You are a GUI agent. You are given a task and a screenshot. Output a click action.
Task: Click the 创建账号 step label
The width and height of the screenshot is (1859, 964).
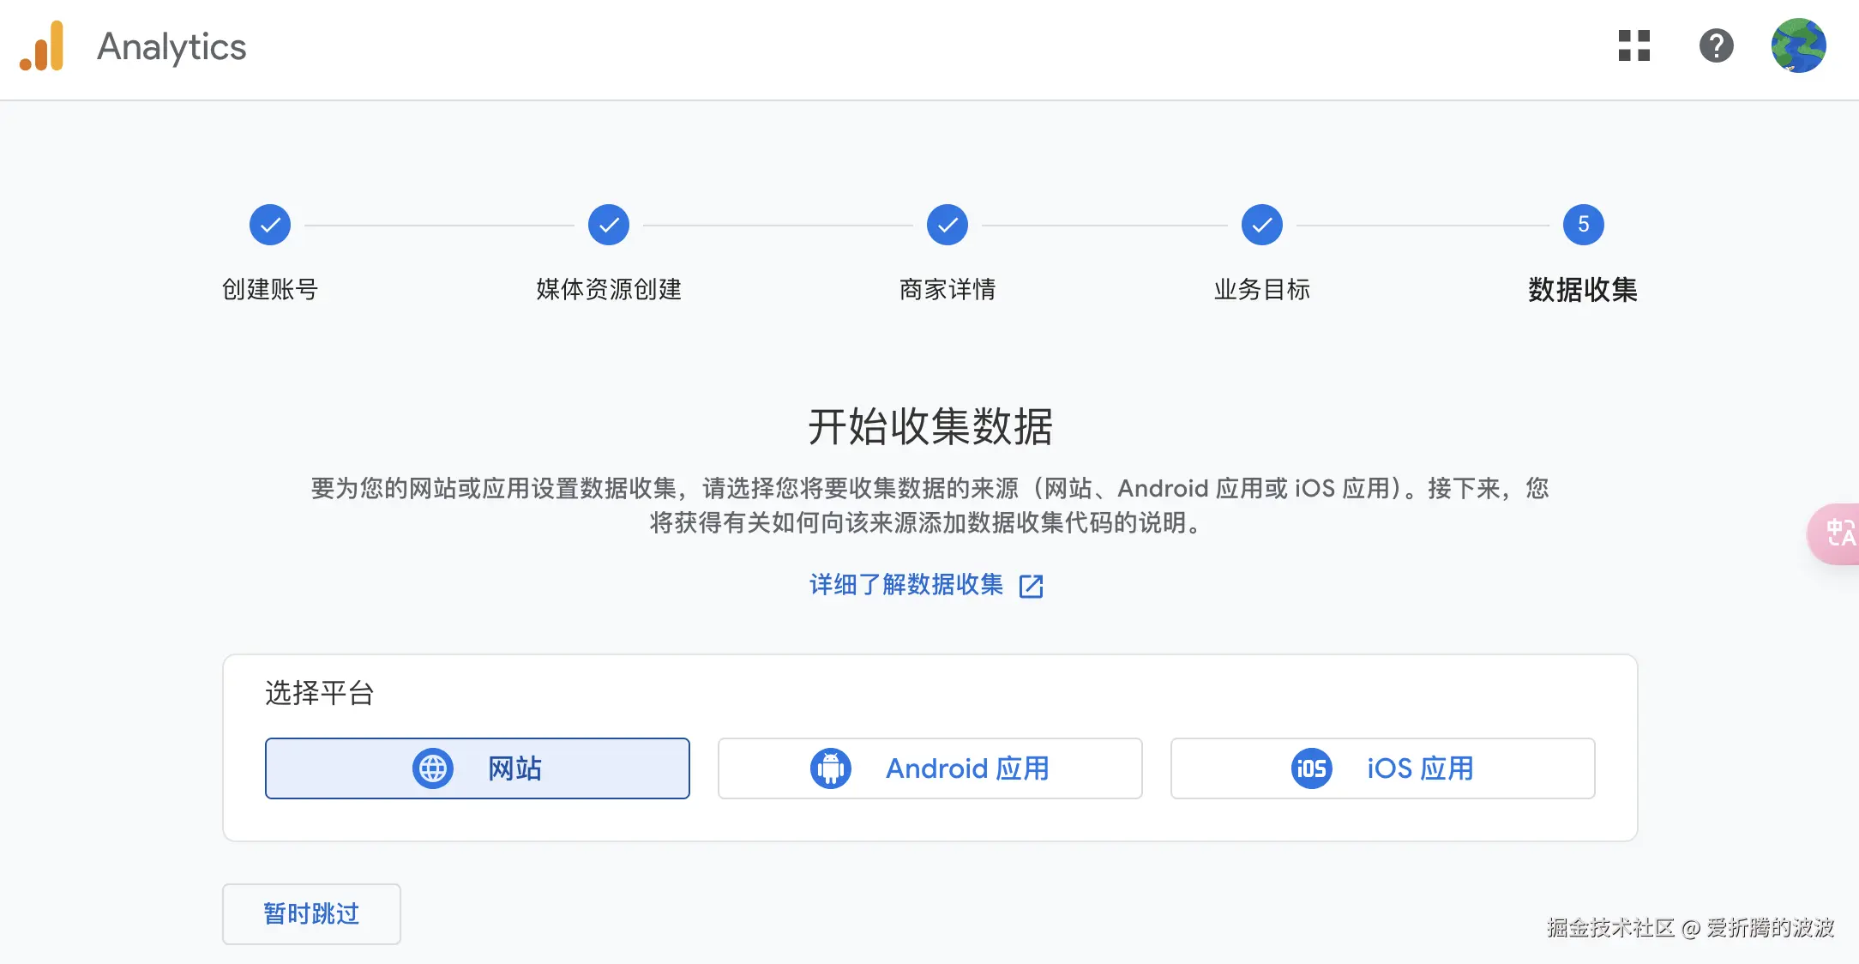point(270,290)
